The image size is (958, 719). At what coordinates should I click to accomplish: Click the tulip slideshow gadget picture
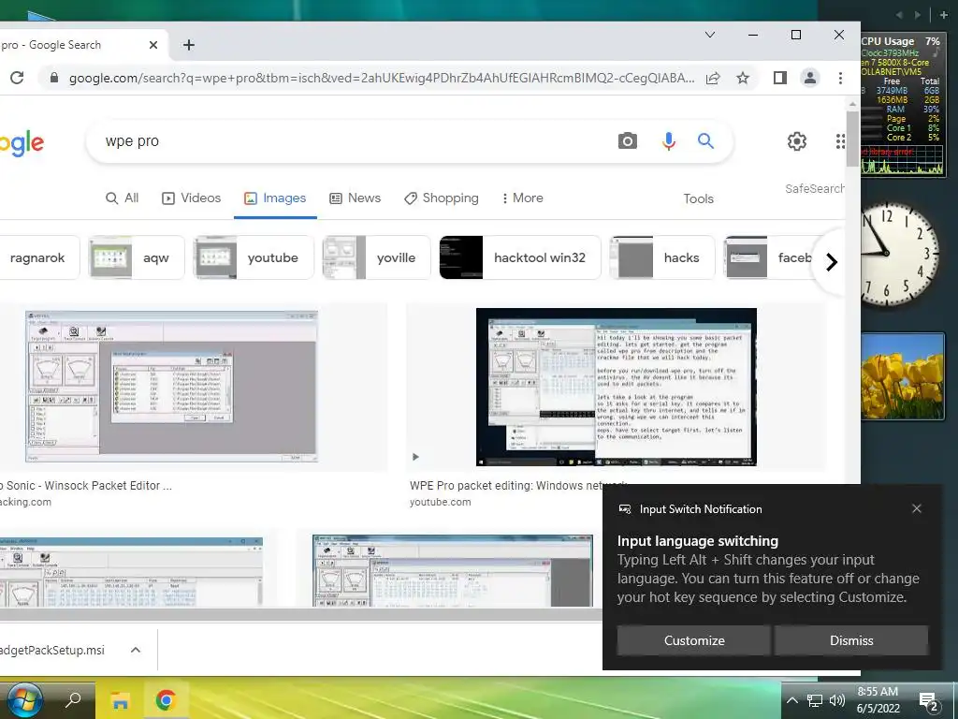tap(903, 376)
